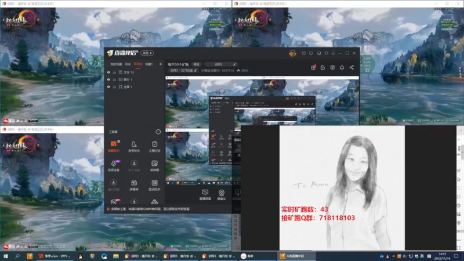Open toolbox more options circle icon

point(158,132)
